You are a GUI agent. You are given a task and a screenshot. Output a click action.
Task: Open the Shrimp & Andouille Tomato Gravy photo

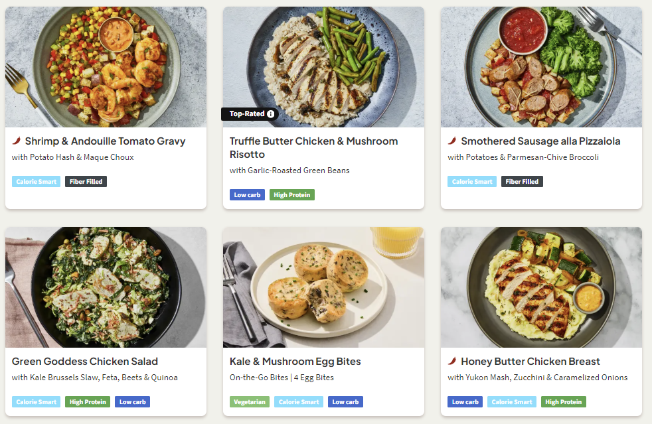pyautogui.click(x=106, y=66)
